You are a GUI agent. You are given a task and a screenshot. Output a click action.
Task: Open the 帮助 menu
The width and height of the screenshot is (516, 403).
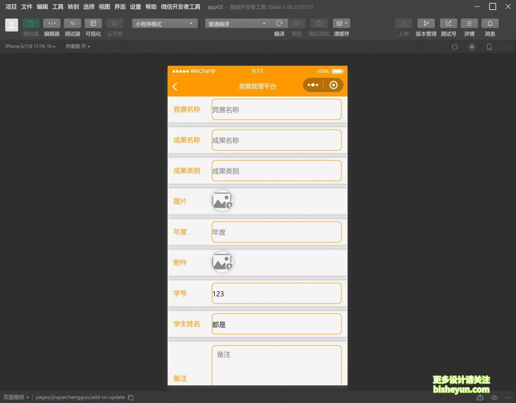tap(151, 7)
